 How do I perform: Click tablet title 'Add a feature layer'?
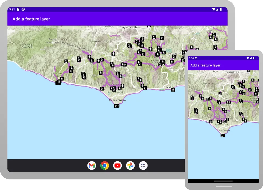31,19
